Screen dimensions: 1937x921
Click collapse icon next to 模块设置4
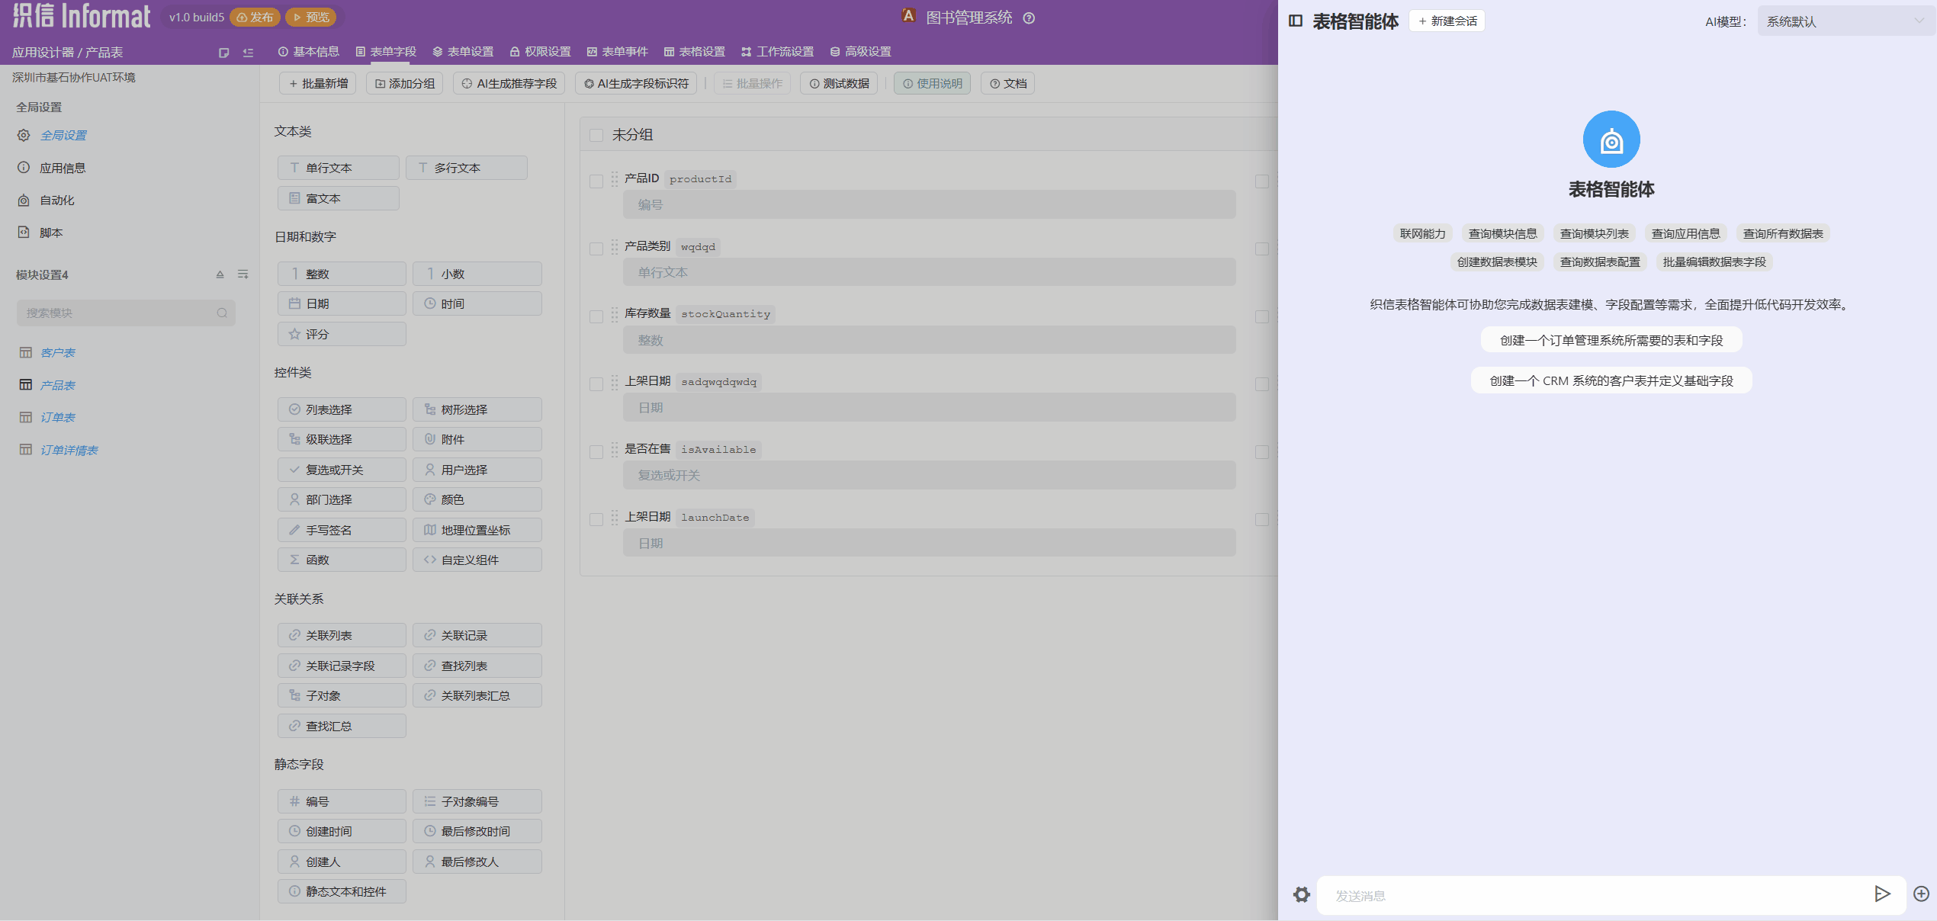coord(220,274)
